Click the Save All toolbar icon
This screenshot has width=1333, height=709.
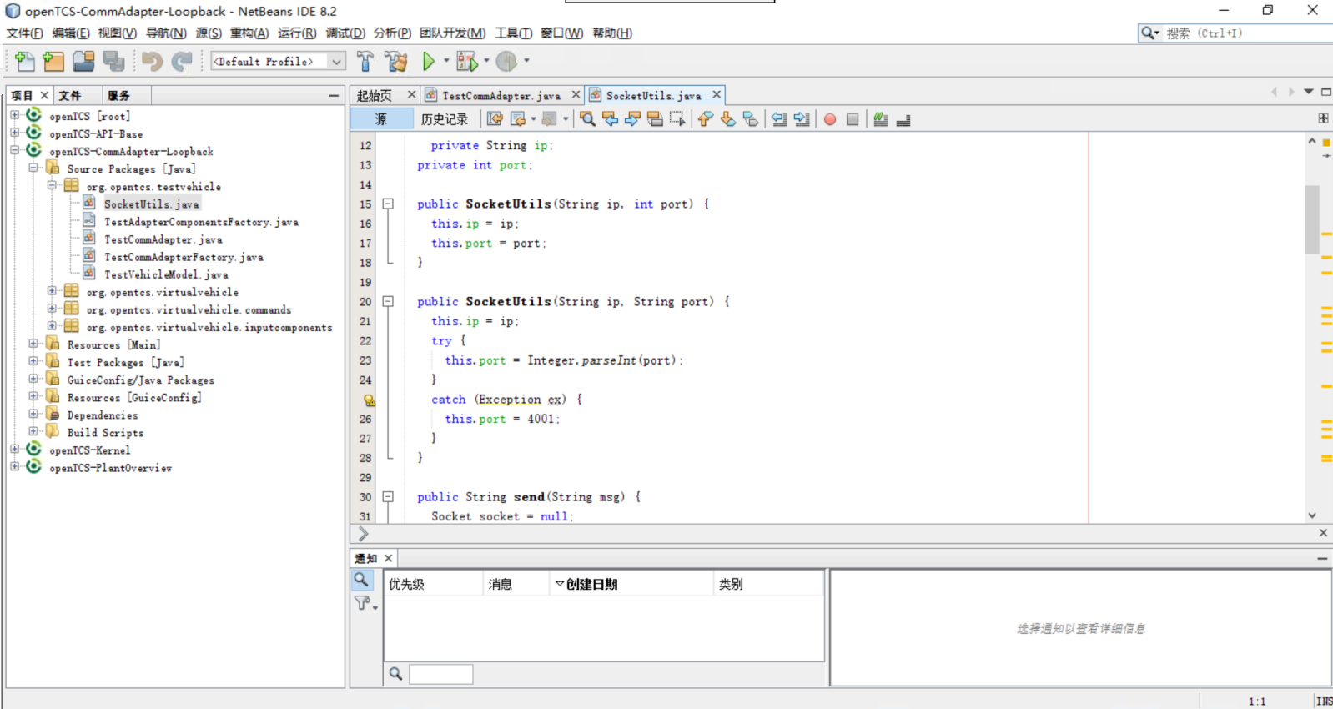click(x=113, y=61)
